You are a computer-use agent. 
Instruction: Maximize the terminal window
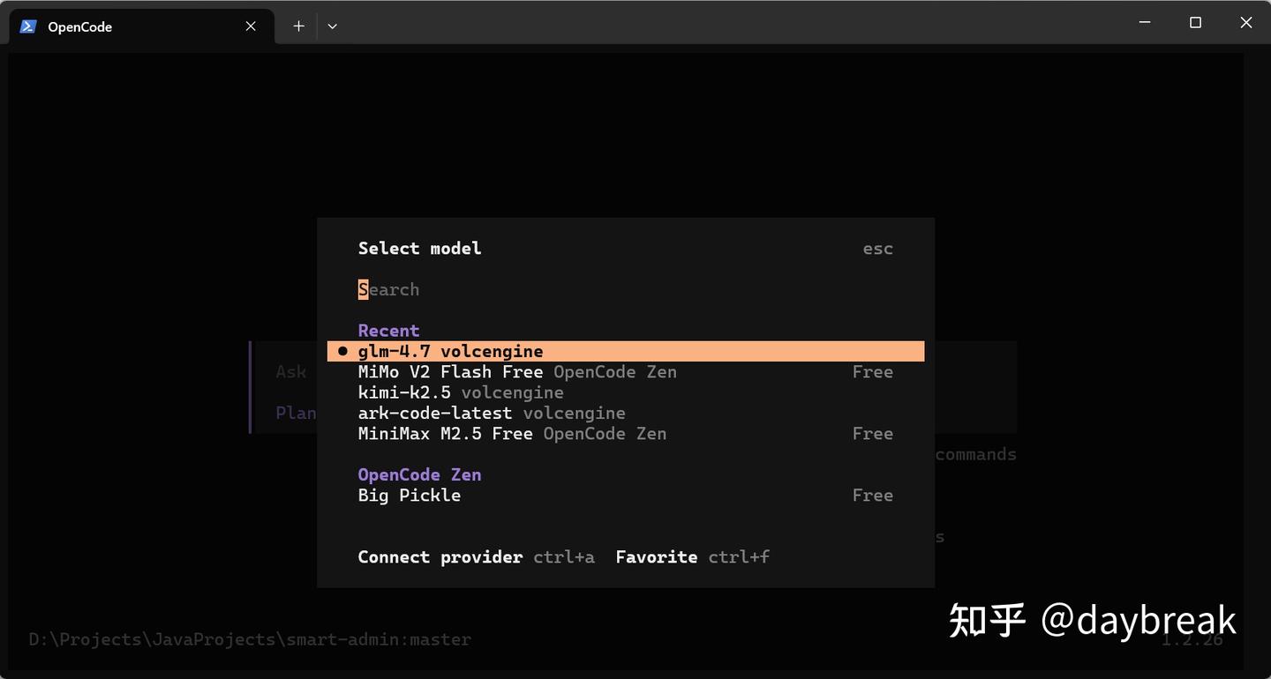pyautogui.click(x=1195, y=23)
